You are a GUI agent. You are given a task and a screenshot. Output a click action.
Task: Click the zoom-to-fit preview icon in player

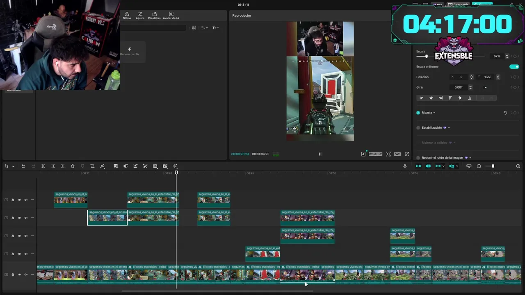[388, 154]
